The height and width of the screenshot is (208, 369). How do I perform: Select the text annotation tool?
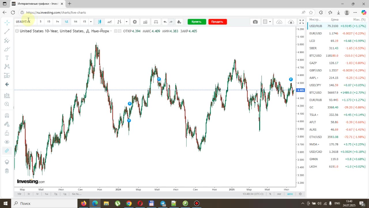point(7,58)
